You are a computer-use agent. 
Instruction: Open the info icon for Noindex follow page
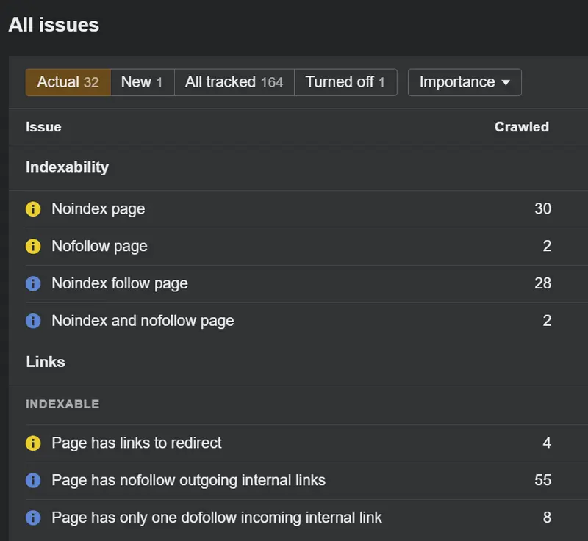pyautogui.click(x=32, y=283)
